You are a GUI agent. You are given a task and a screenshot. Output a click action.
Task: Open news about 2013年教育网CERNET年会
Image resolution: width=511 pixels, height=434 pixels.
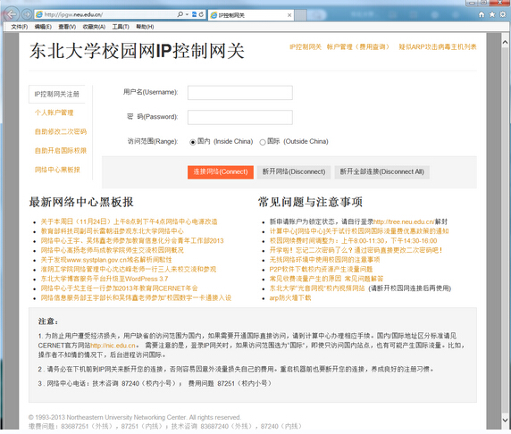119,288
